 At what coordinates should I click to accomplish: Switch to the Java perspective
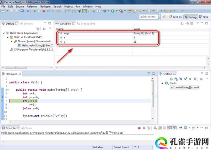tap(203, 17)
